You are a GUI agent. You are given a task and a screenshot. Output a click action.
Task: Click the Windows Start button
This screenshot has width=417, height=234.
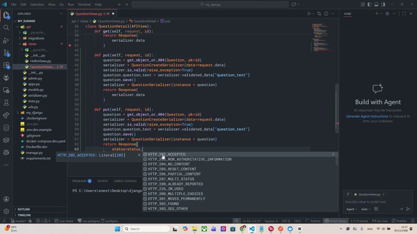(x=117, y=229)
